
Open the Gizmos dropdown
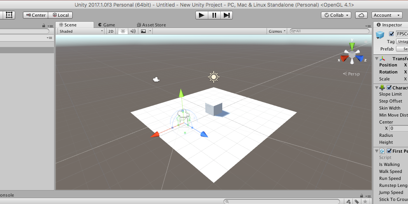pyautogui.click(x=277, y=31)
